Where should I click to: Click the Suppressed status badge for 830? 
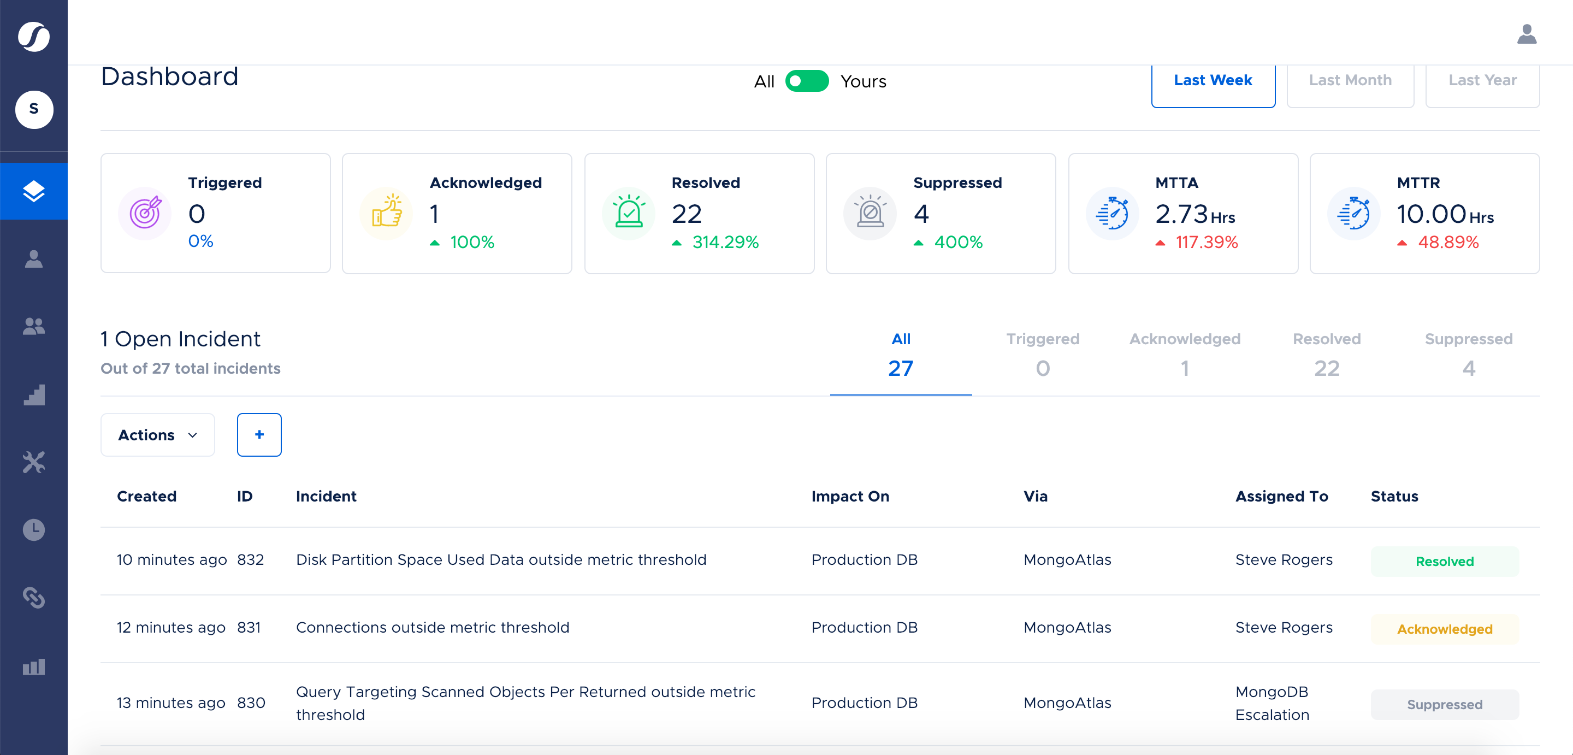pos(1445,704)
